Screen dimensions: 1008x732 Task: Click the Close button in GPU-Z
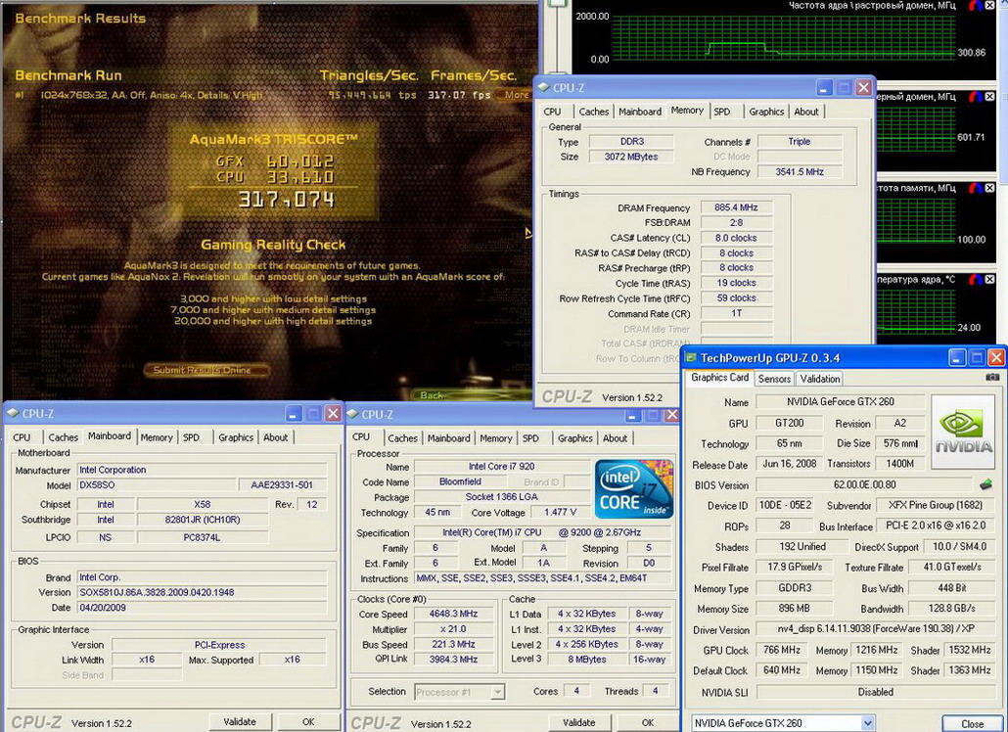(x=972, y=723)
